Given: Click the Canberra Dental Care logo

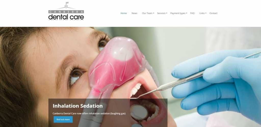Looking at the screenshot, I should [x=66, y=11].
